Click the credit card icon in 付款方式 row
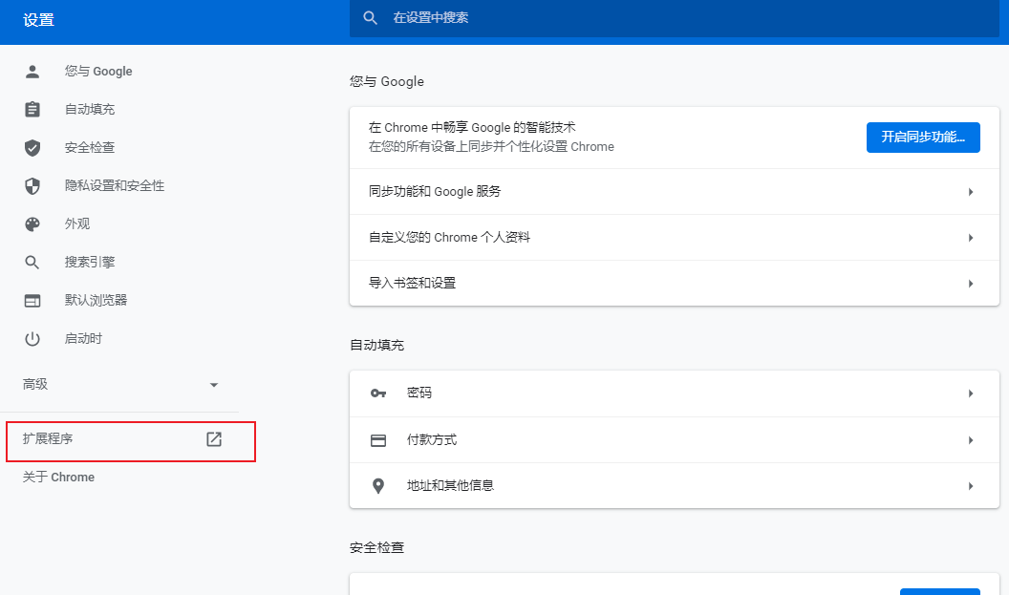 tap(378, 440)
